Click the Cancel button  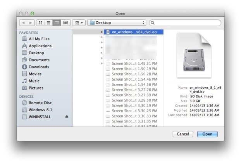coord(183,134)
